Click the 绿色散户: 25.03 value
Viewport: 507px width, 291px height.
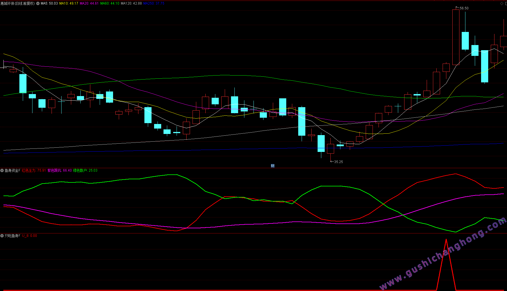(85, 170)
